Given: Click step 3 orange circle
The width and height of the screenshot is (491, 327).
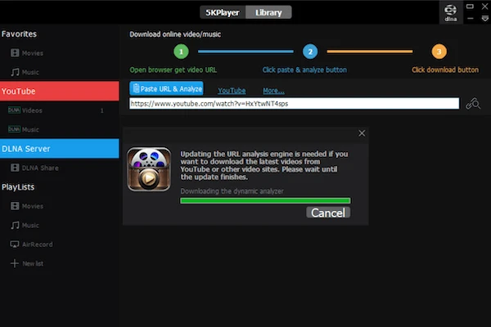Looking at the screenshot, I should point(439,52).
